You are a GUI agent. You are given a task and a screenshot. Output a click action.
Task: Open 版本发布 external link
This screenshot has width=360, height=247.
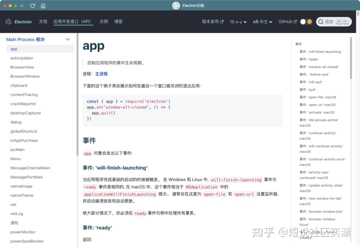pyautogui.click(x=212, y=21)
